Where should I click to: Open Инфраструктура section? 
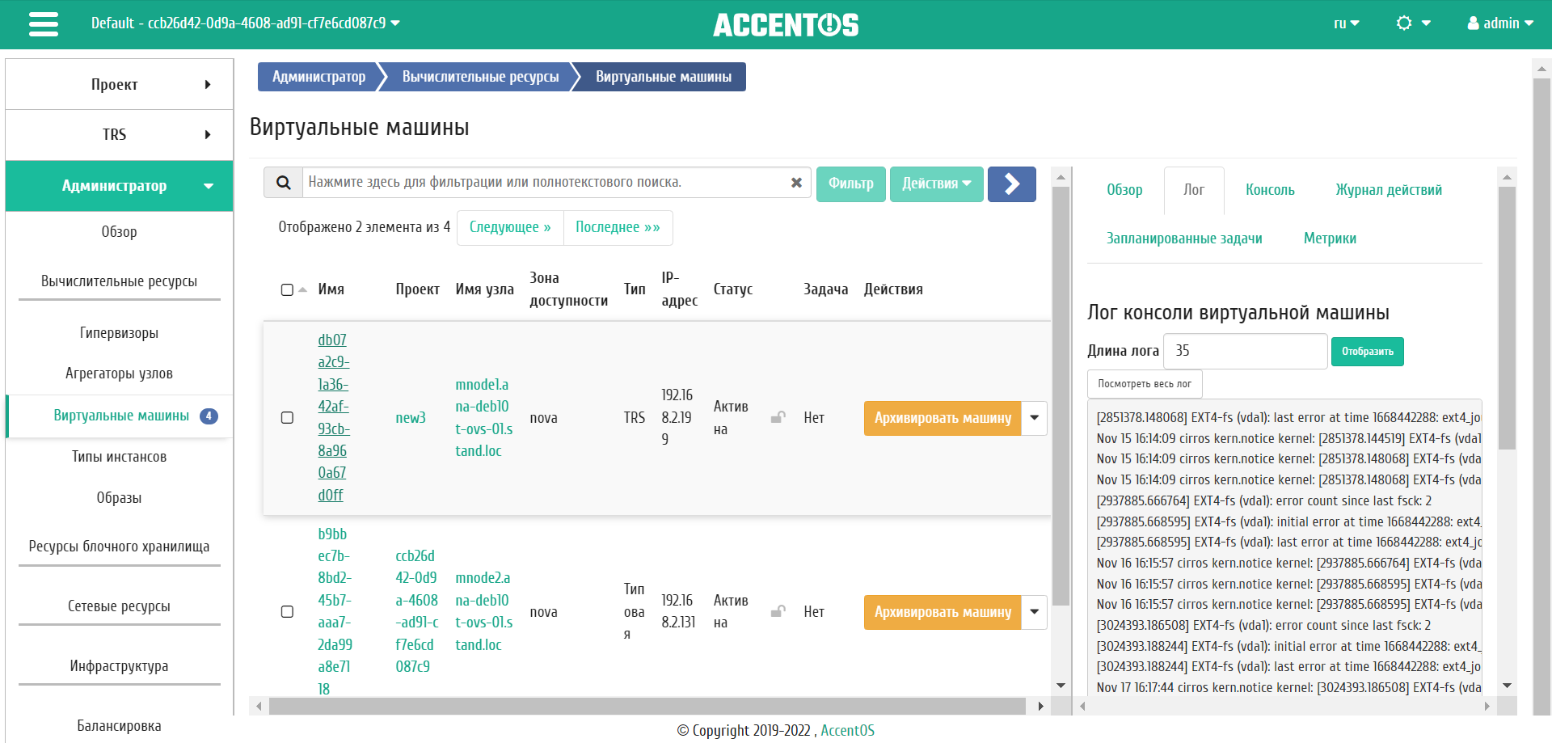[x=119, y=666]
